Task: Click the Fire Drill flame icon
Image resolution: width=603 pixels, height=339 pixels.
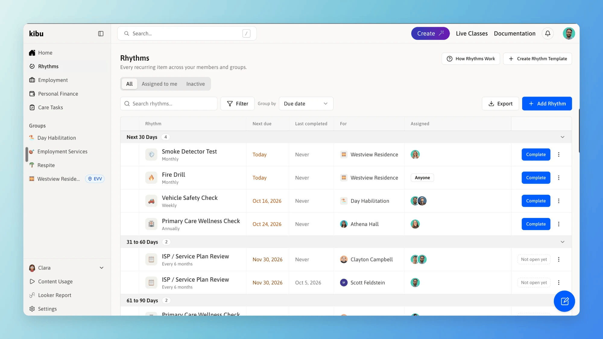Action: click(151, 178)
